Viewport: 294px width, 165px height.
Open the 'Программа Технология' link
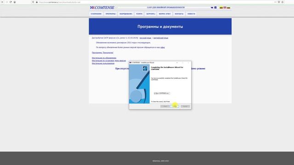coord(102,53)
